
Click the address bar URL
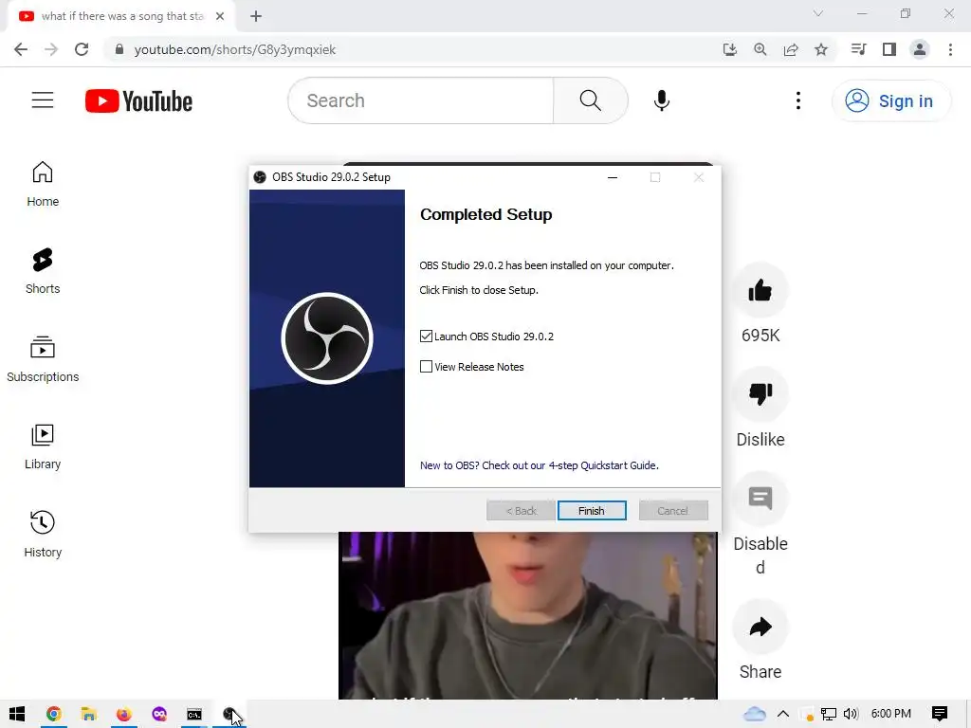[x=235, y=49]
